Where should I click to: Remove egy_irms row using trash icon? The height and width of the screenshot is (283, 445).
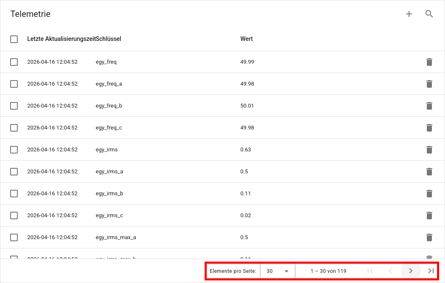coord(429,150)
